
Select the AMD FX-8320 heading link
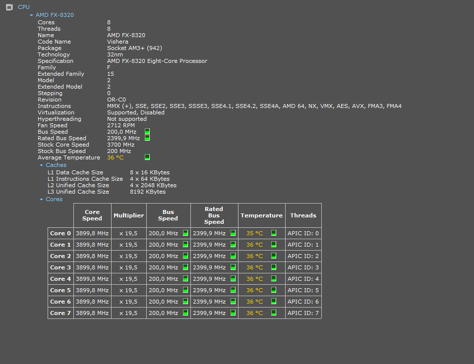coord(55,15)
